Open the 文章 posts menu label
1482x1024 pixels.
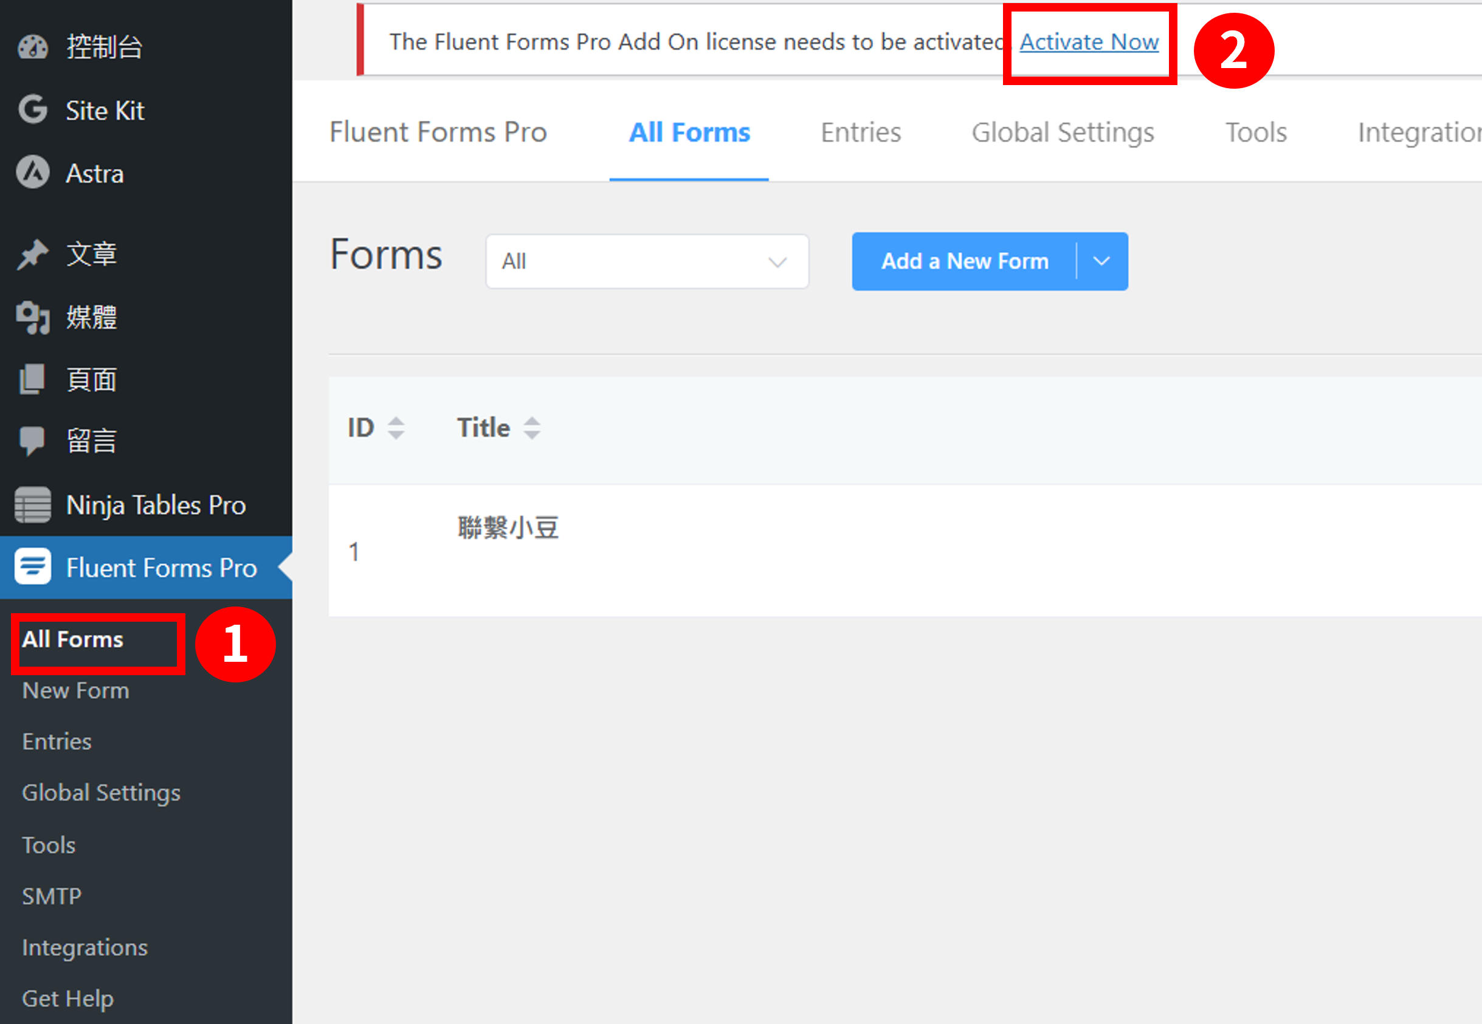[x=92, y=254]
